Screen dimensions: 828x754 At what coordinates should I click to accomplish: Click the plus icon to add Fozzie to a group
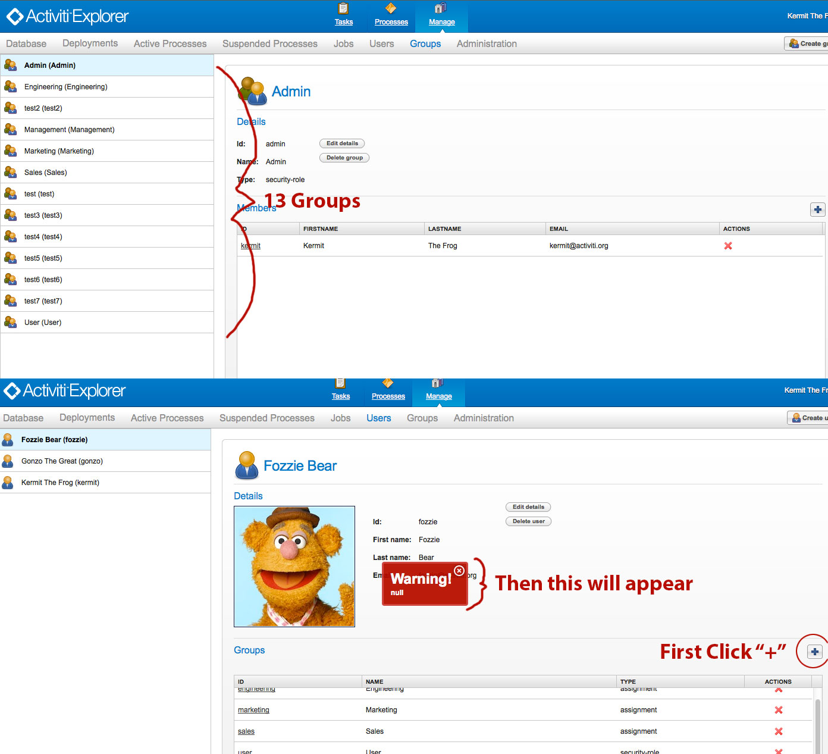pos(815,652)
